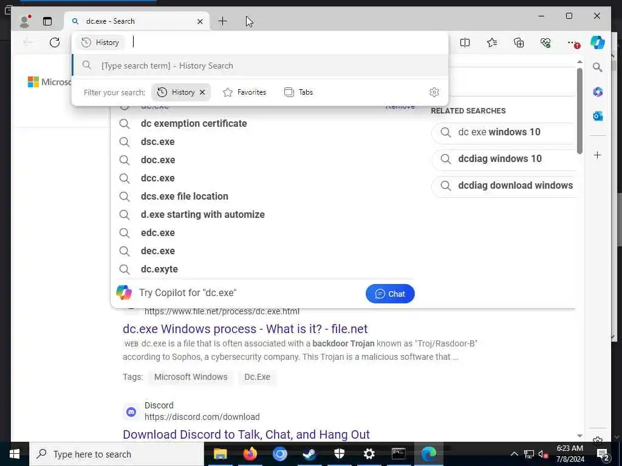The width and height of the screenshot is (622, 466).
Task: Open split screen icon
Action: coord(465,42)
